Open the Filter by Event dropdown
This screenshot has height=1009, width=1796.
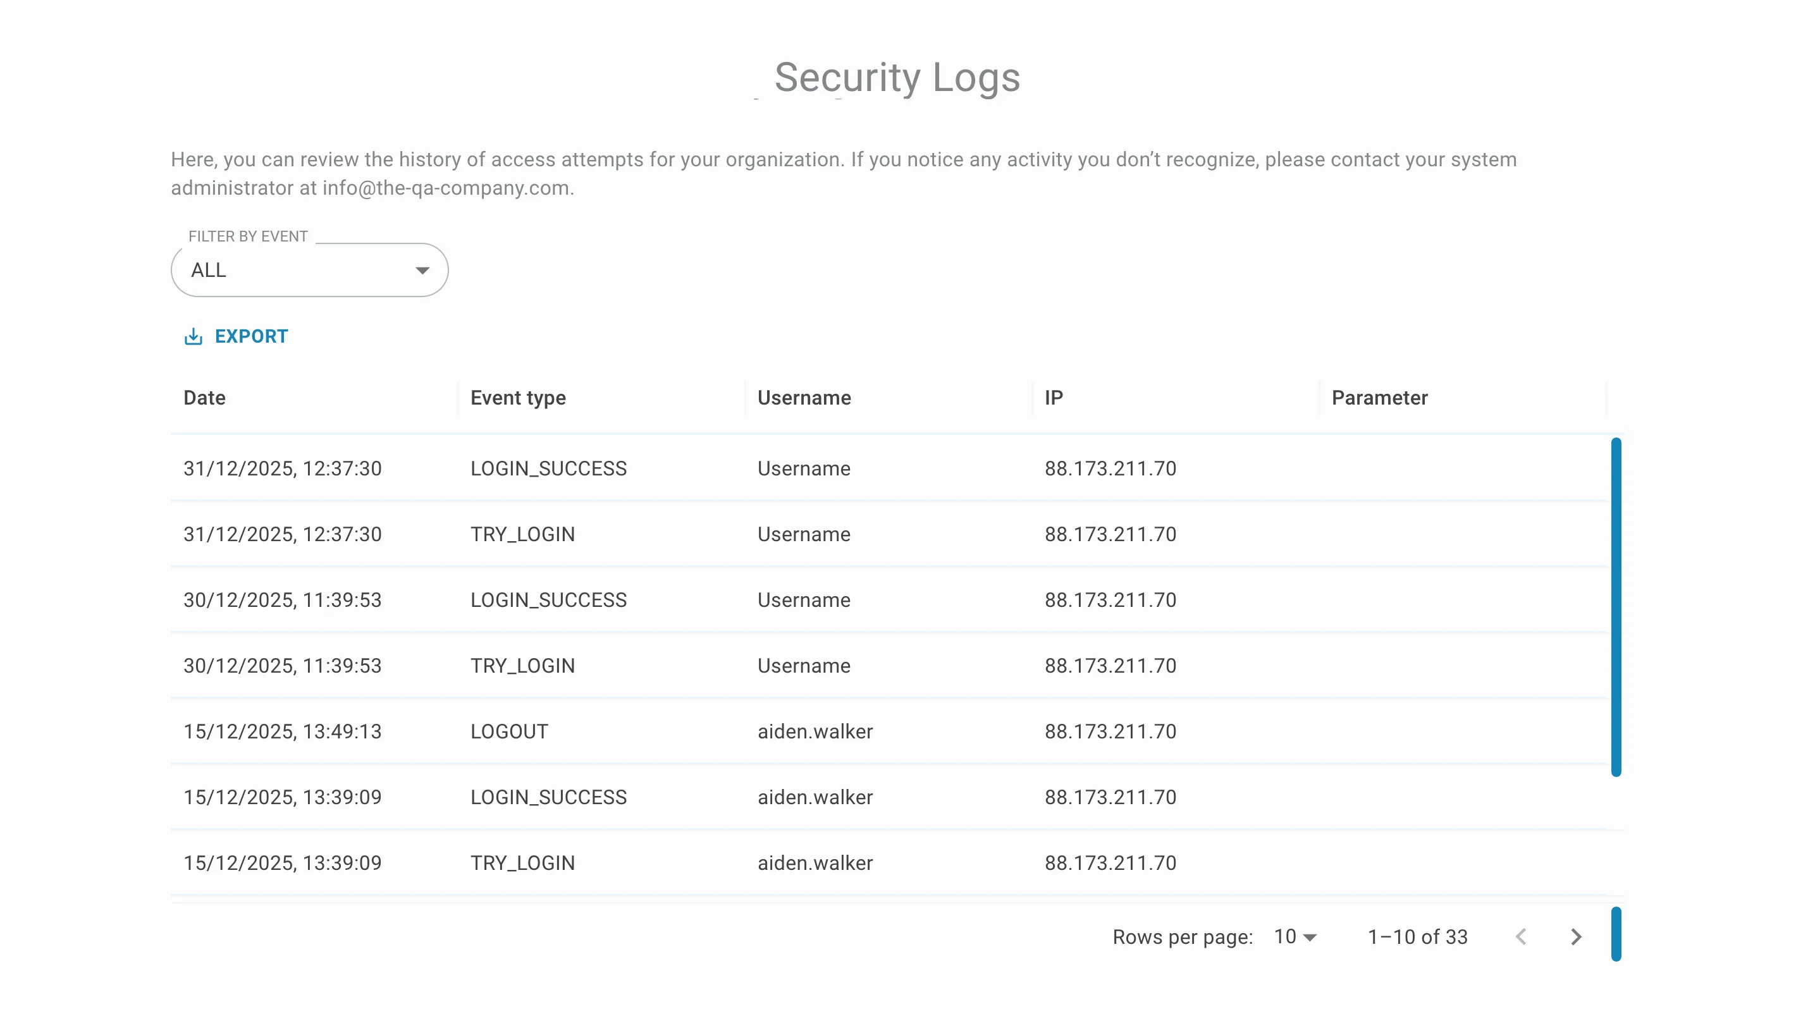310,271
